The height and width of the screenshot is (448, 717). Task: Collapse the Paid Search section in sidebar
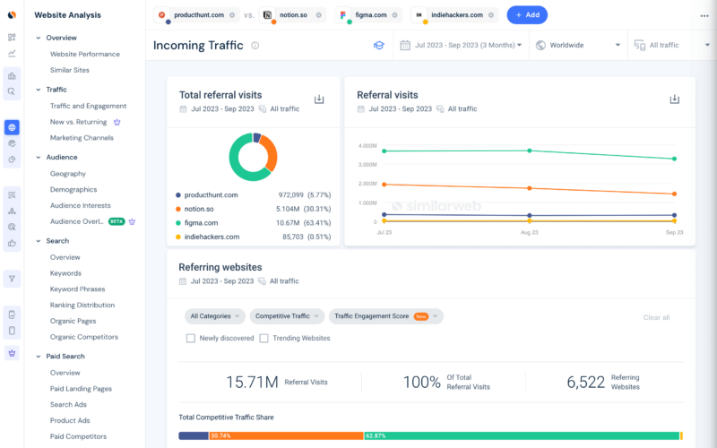39,357
